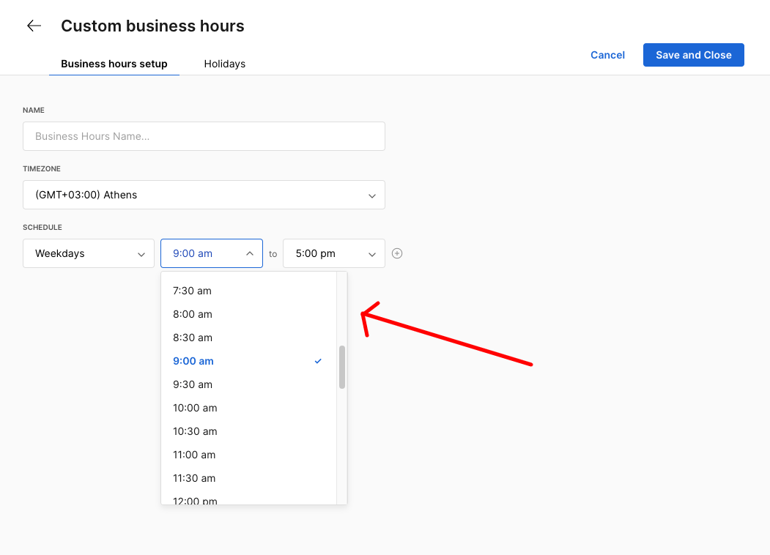Select 10:00 am as start time
The height and width of the screenshot is (555, 770).
click(x=195, y=408)
